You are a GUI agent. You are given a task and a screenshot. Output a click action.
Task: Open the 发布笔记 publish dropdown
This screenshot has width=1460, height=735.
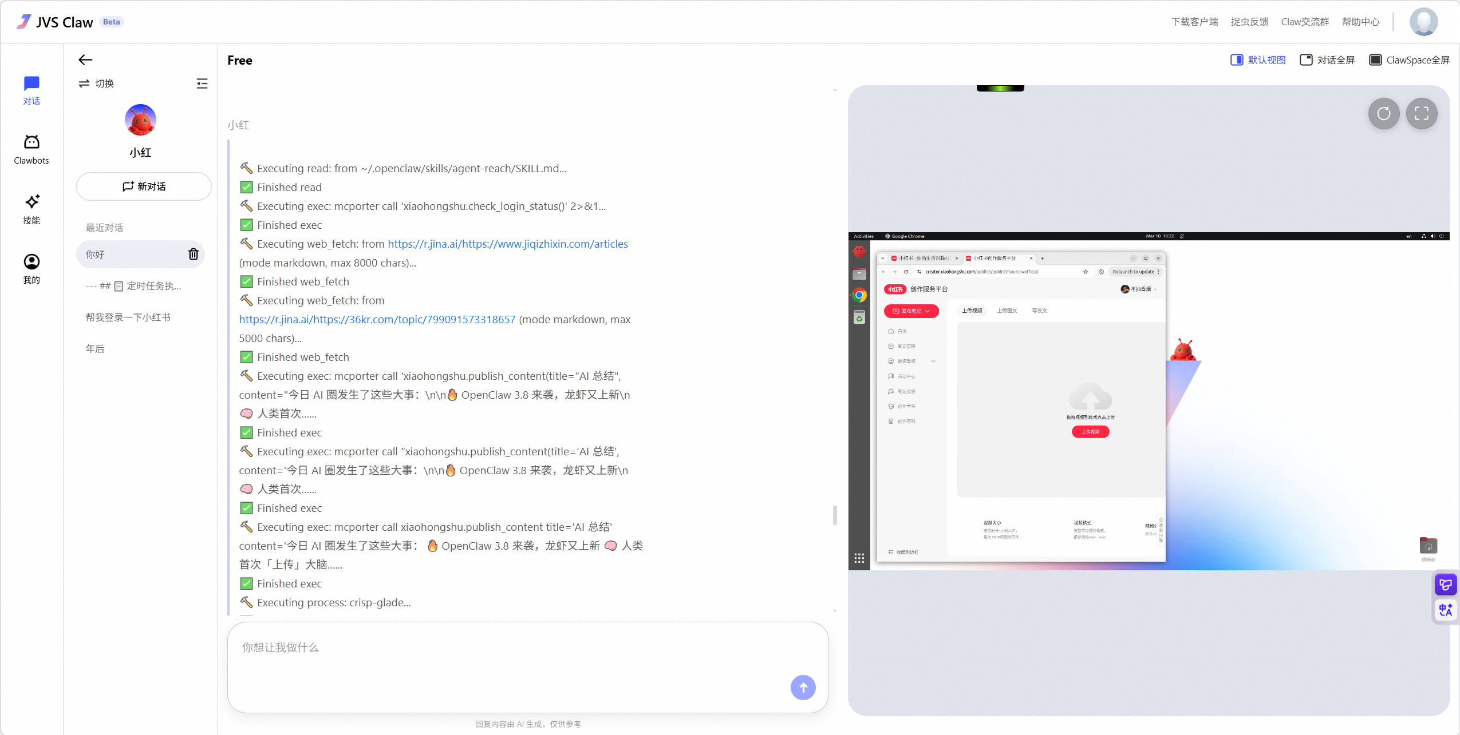tap(911, 311)
